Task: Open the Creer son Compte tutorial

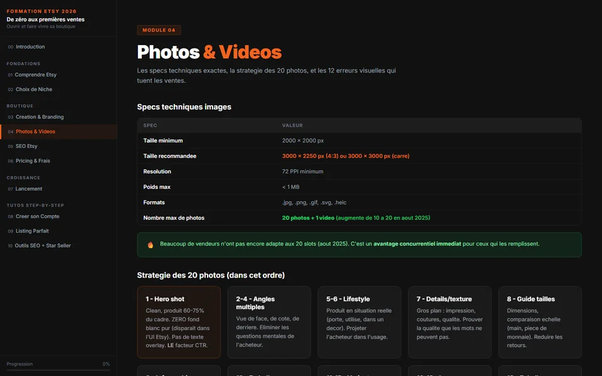Action: point(58,216)
